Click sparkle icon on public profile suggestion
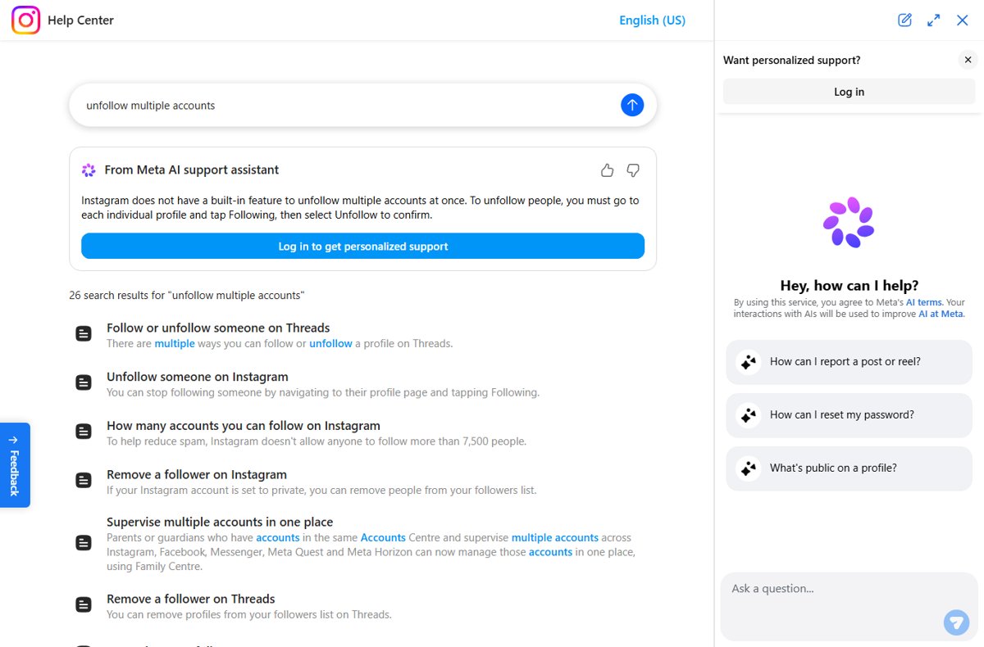This screenshot has width=984, height=647. point(748,468)
